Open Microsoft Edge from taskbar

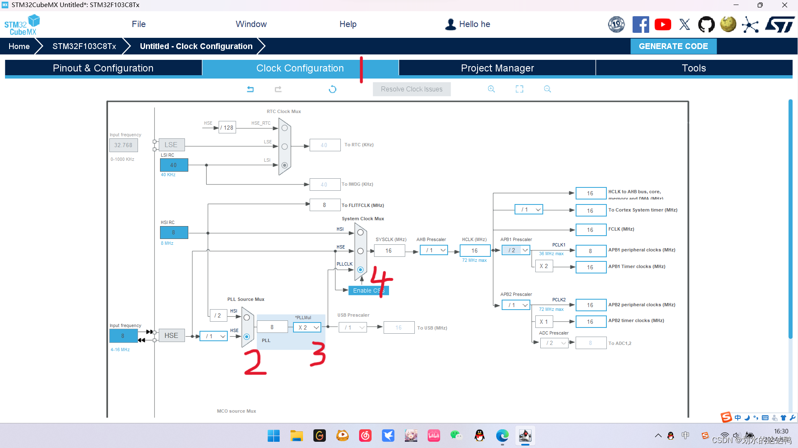(502, 436)
